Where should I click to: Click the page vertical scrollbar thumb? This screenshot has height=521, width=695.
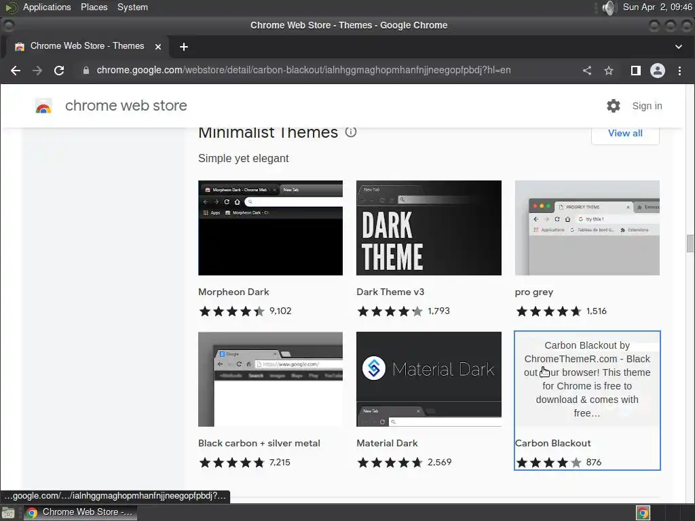690,244
